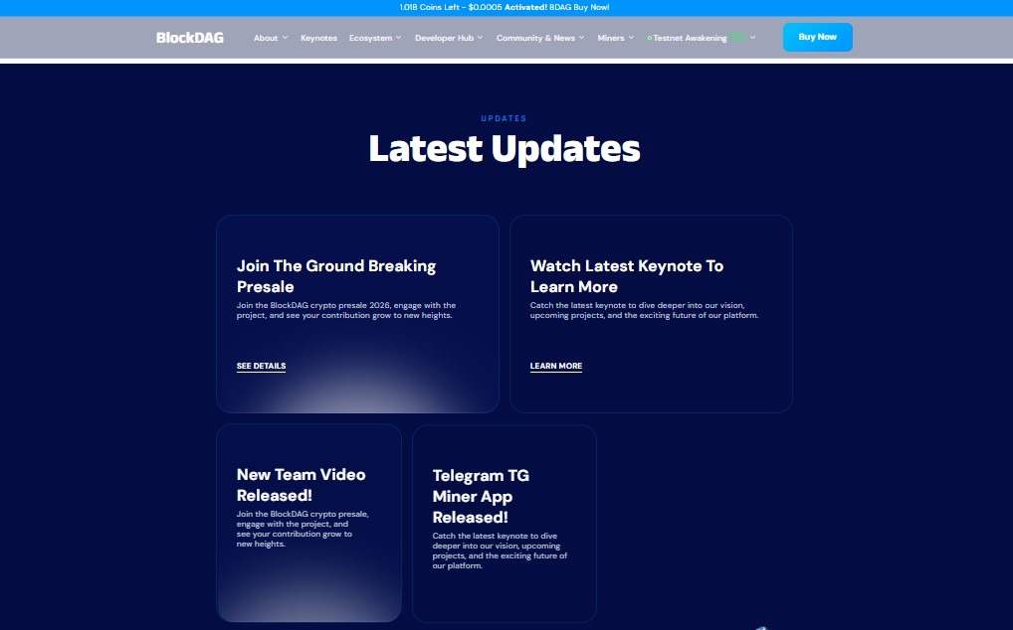This screenshot has height=630, width=1013.
Task: Expand the Ecosystem dropdown chevron
Action: 399,38
